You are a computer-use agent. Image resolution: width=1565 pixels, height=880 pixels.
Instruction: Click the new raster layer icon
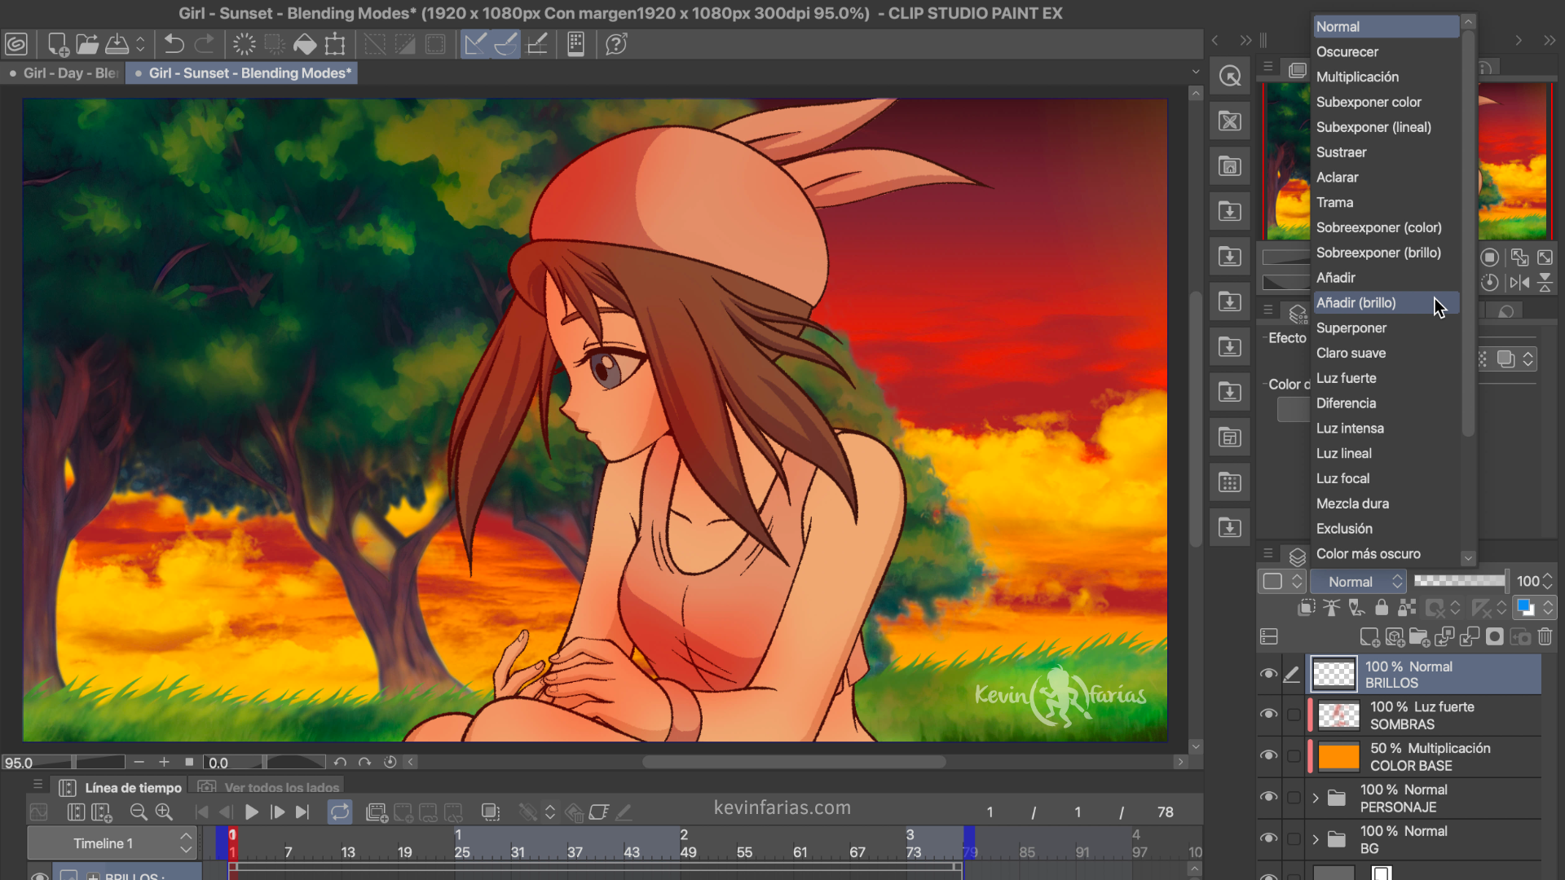click(x=1369, y=637)
